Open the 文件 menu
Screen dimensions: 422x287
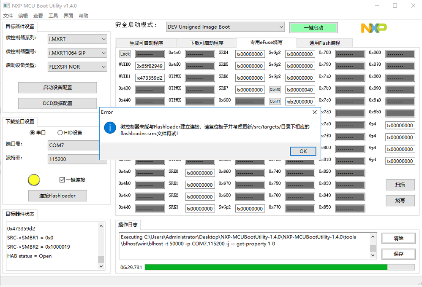[8, 16]
